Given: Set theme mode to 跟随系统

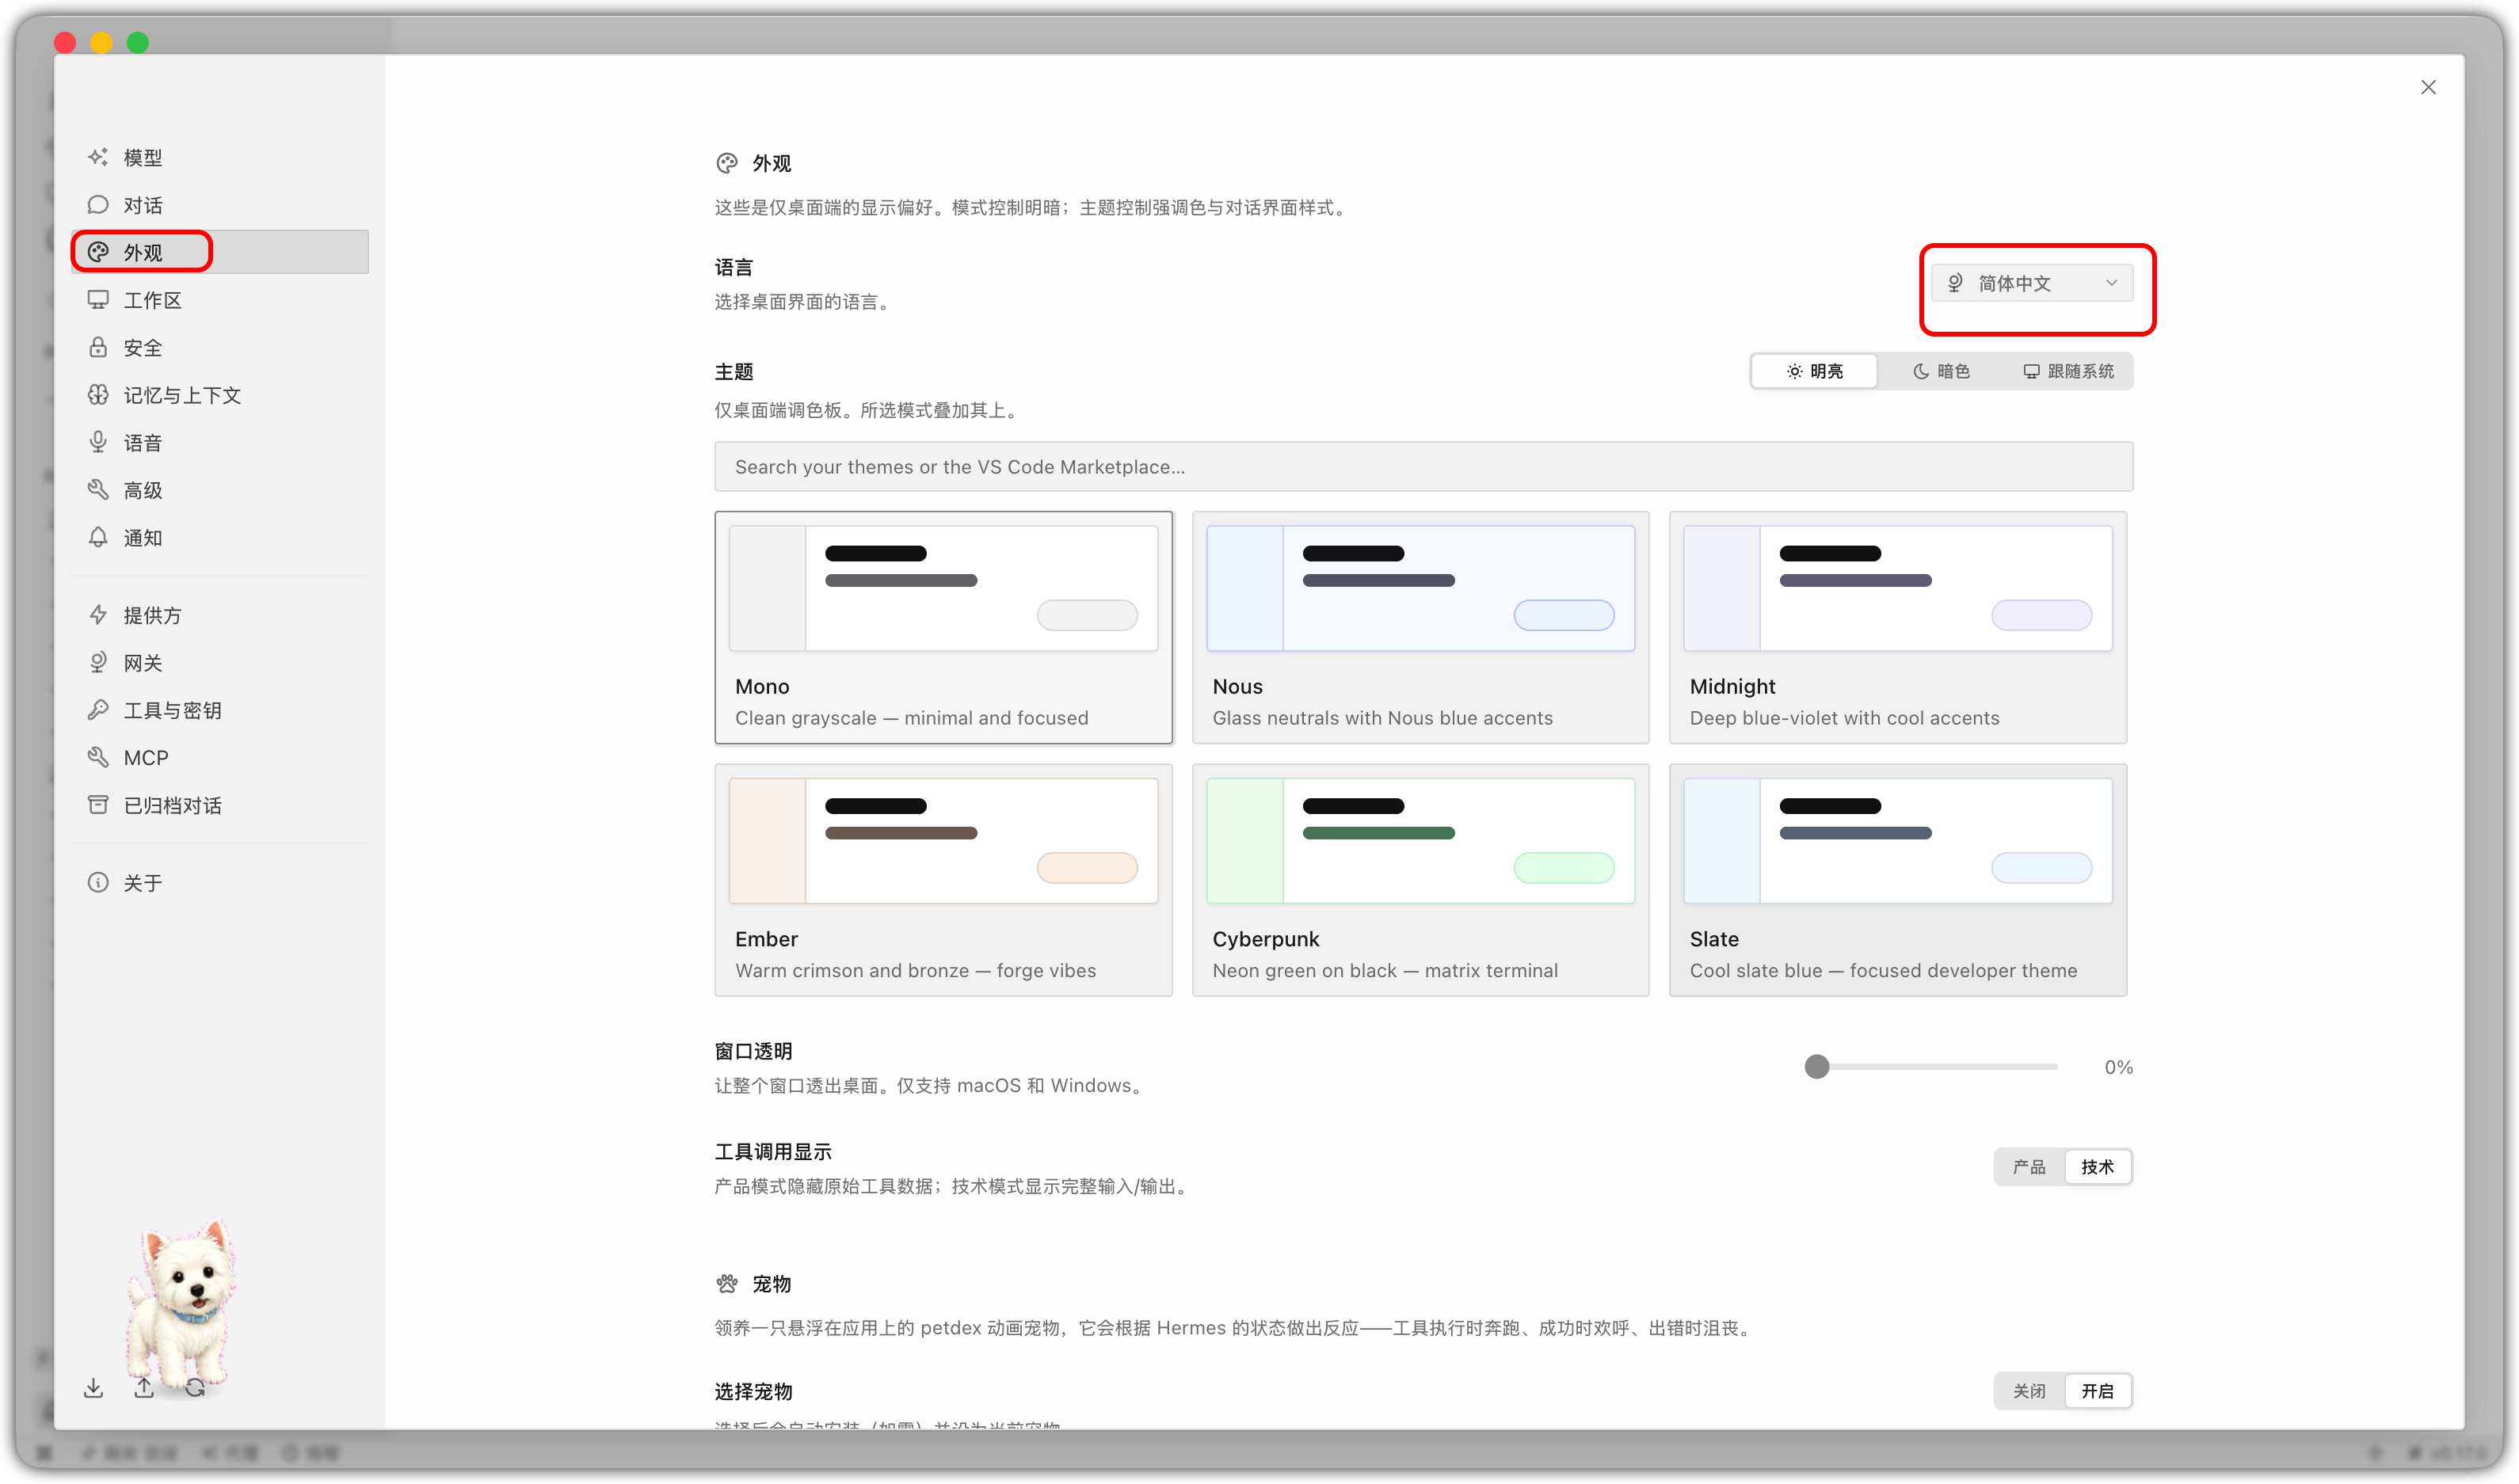Looking at the screenshot, I should [2068, 371].
